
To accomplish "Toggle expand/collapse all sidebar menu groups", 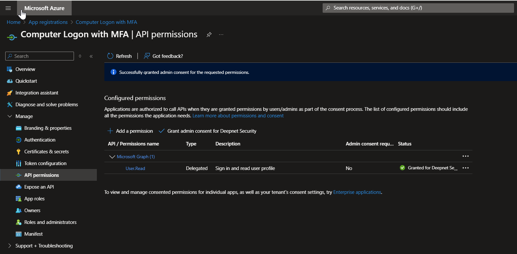I will click(x=80, y=56).
